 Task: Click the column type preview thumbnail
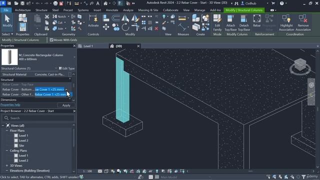(9, 57)
